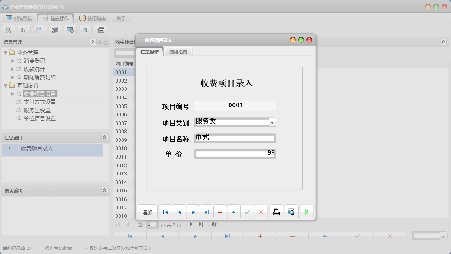451x254 pixels.
Task: Click inside the 单价 price input field
Action: click(234, 153)
